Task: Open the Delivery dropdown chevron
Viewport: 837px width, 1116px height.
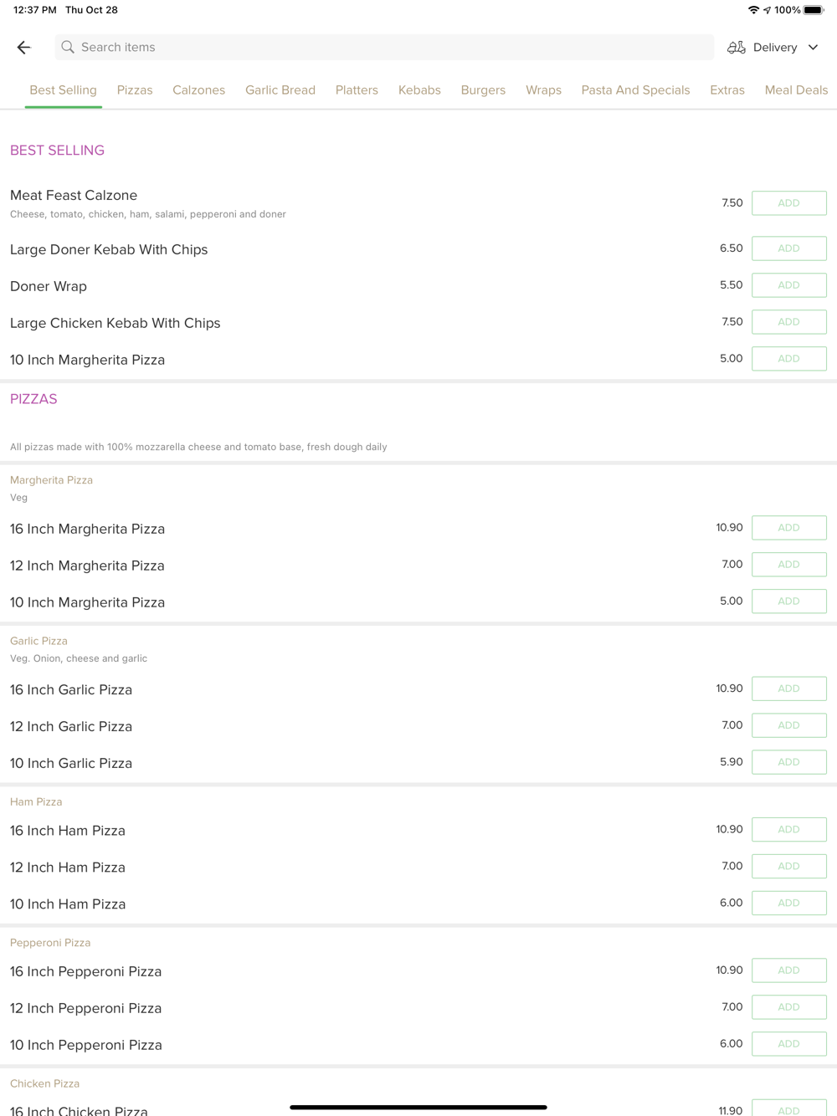Action: 813,48
